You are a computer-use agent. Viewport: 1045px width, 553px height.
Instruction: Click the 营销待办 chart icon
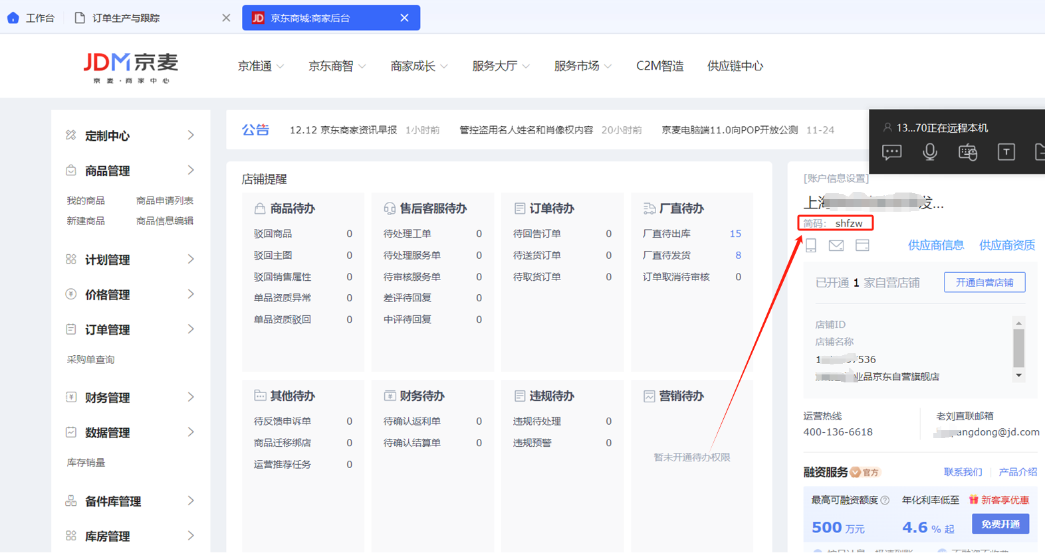pyautogui.click(x=649, y=396)
